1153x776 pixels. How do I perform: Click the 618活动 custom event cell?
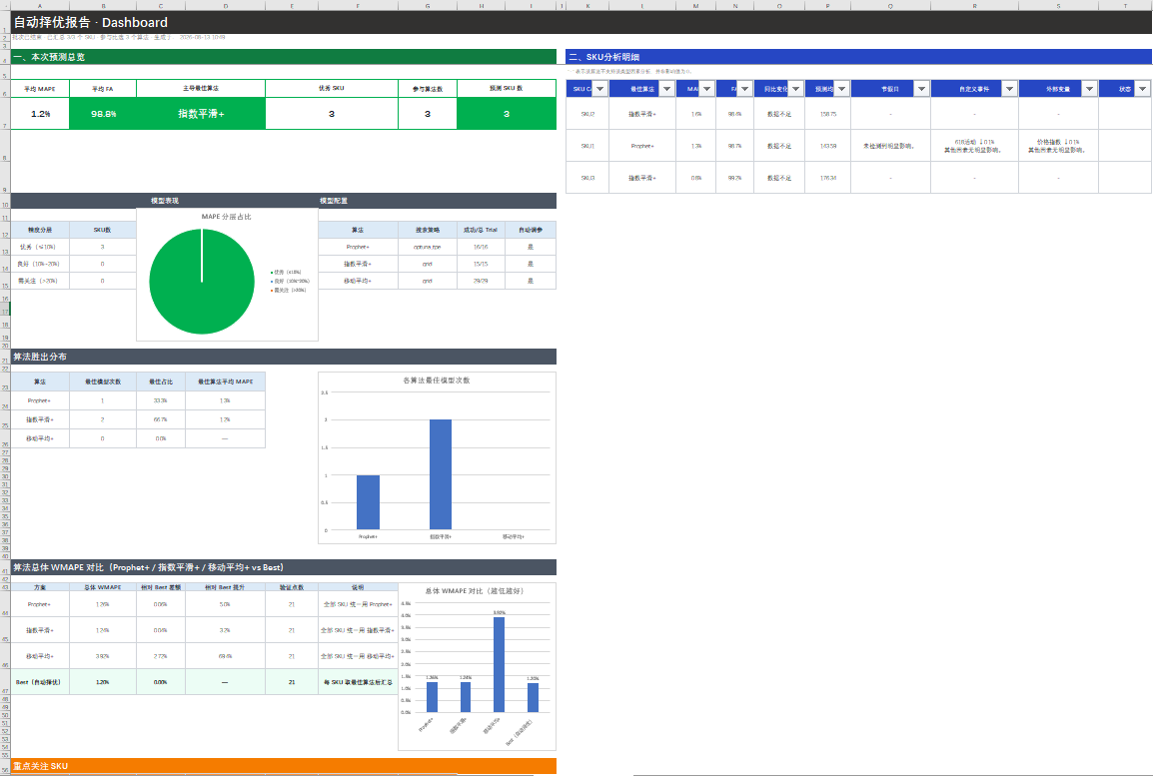coord(974,146)
